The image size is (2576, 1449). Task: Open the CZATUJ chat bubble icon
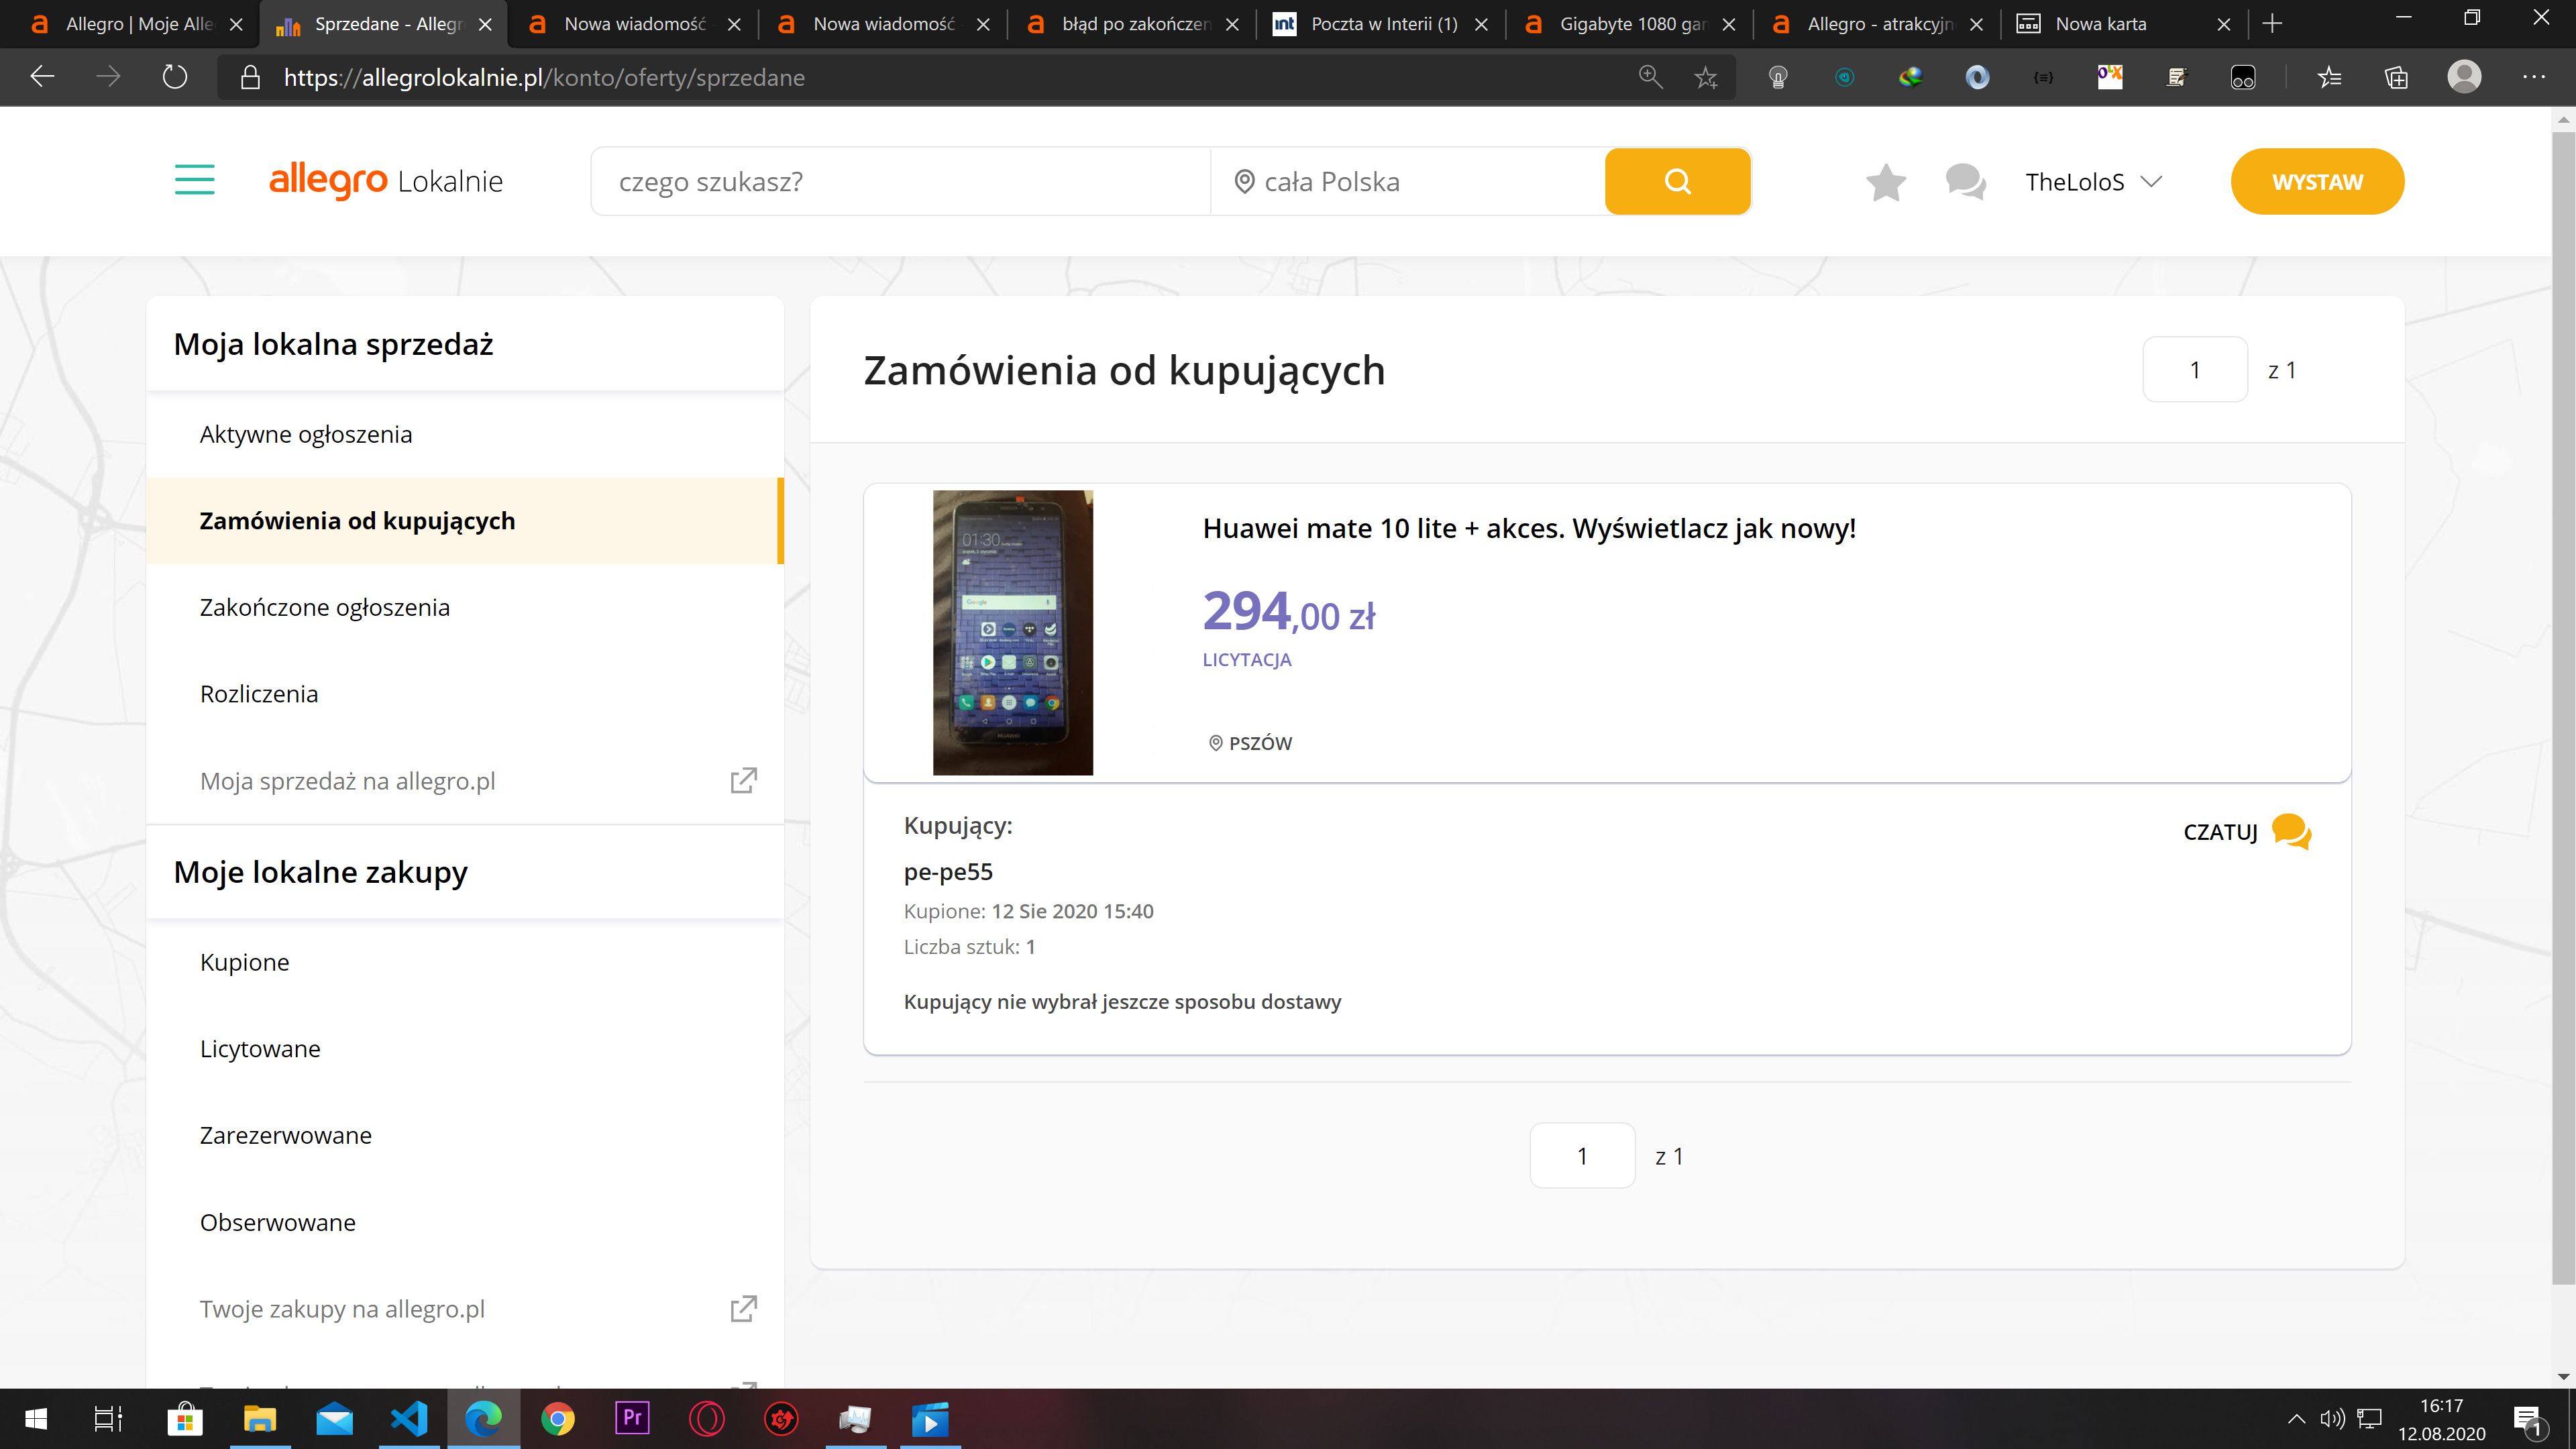(x=2291, y=831)
